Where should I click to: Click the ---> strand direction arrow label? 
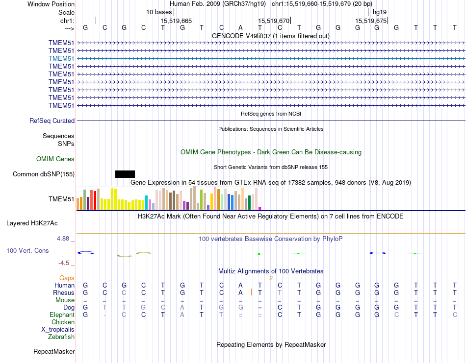coord(69,28)
